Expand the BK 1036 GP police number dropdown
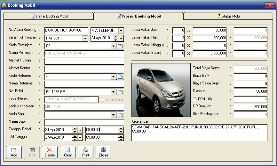277x166 pixels. (x=113, y=92)
